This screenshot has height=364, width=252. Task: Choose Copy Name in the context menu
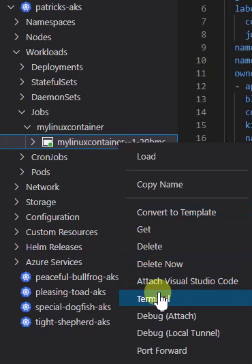(160, 185)
